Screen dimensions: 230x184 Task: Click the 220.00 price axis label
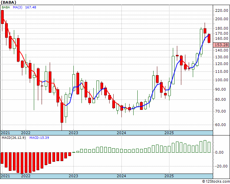pos(222,10)
